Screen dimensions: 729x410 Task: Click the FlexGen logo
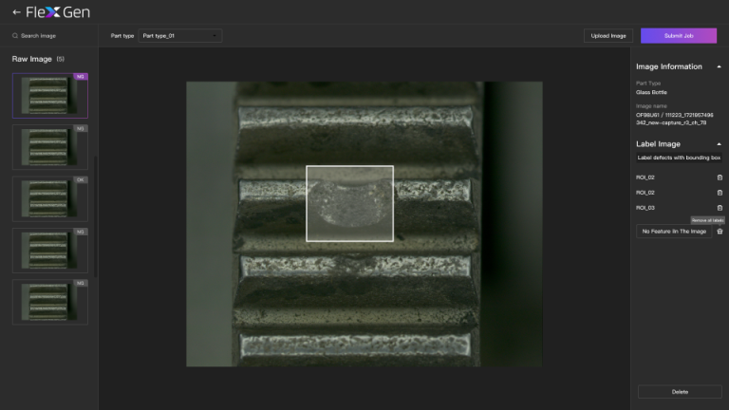click(53, 12)
